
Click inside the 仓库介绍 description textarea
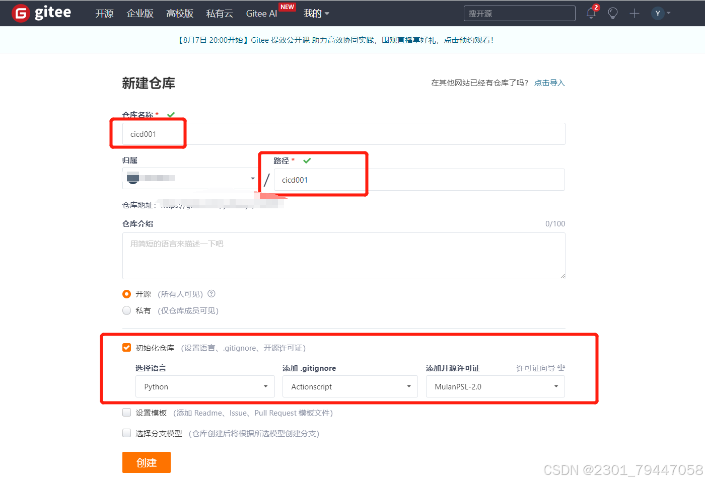click(x=344, y=256)
